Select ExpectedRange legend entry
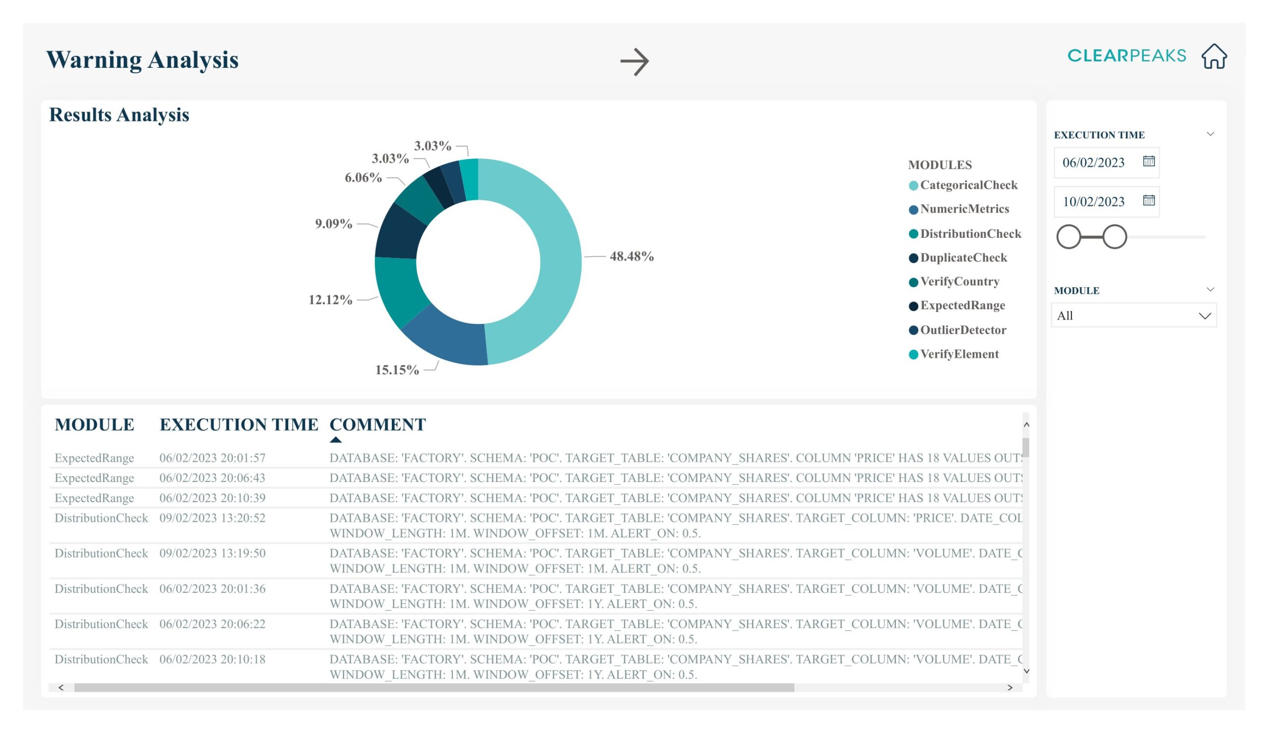Viewport: 1268px width, 733px height. click(x=957, y=306)
